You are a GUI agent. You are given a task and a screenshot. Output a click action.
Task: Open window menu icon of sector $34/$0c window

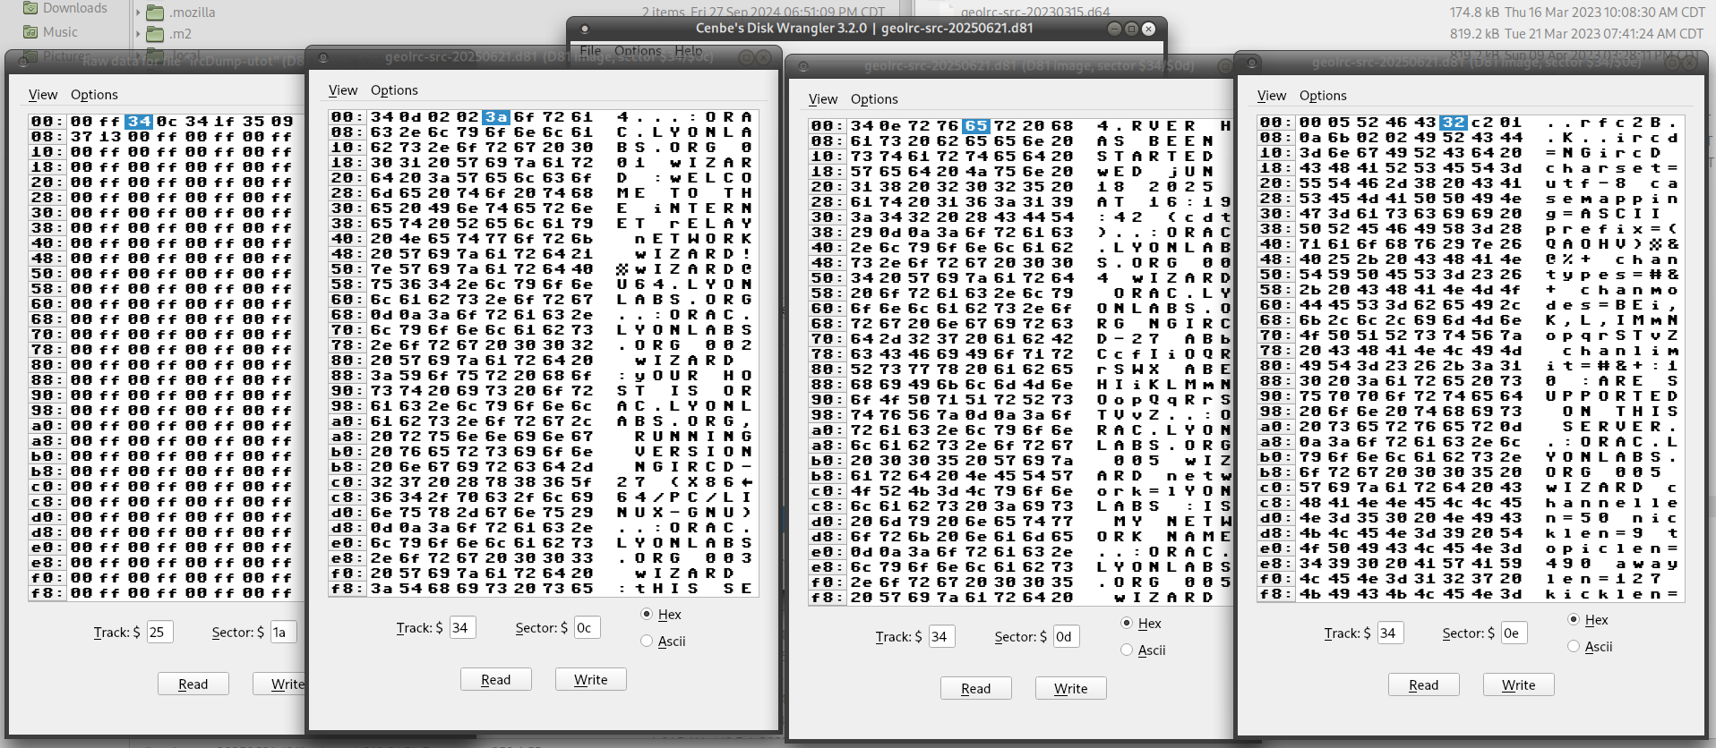click(323, 57)
